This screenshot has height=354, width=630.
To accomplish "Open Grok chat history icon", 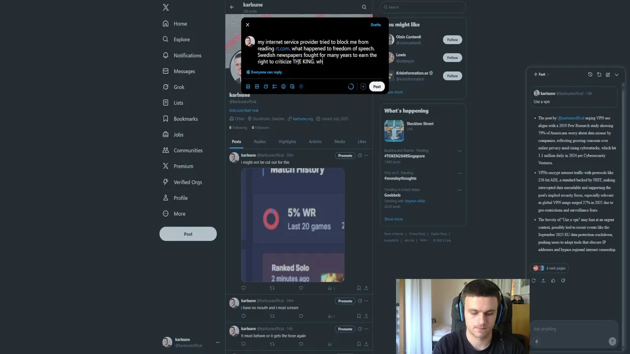I will tap(590, 74).
